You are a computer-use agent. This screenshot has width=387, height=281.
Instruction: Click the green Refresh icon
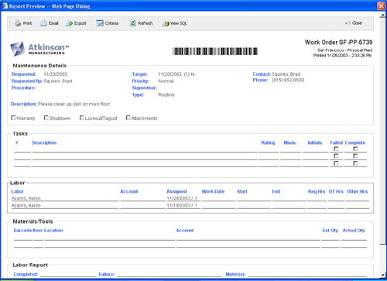click(133, 23)
